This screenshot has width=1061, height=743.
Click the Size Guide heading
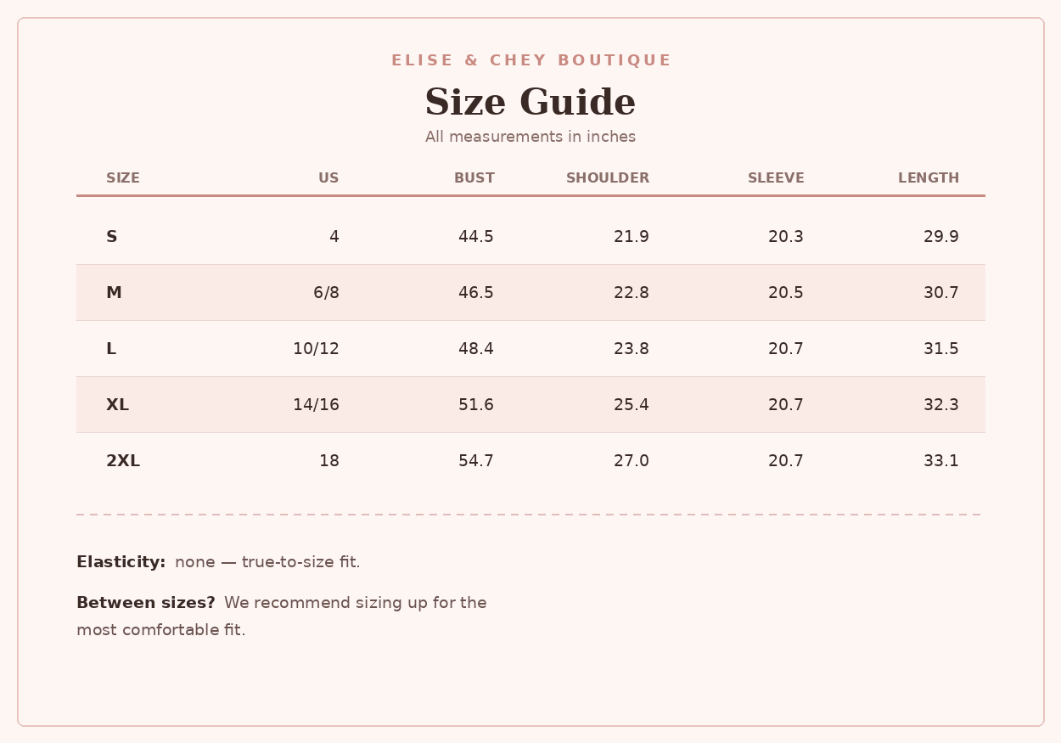click(530, 103)
